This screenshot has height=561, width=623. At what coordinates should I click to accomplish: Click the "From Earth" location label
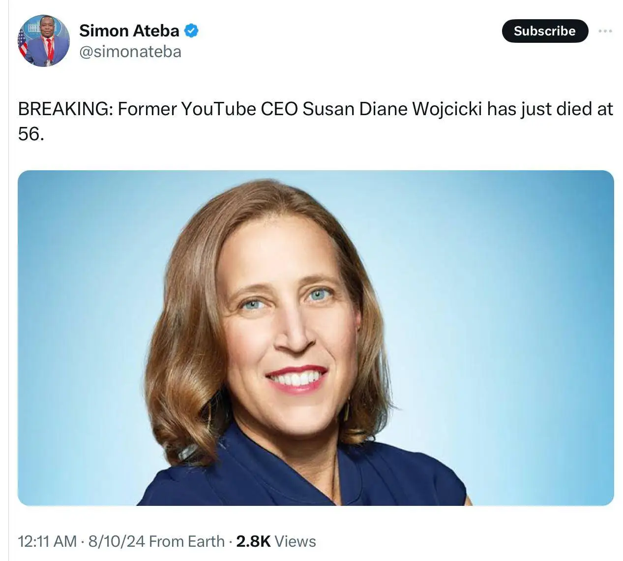pyautogui.click(x=186, y=541)
